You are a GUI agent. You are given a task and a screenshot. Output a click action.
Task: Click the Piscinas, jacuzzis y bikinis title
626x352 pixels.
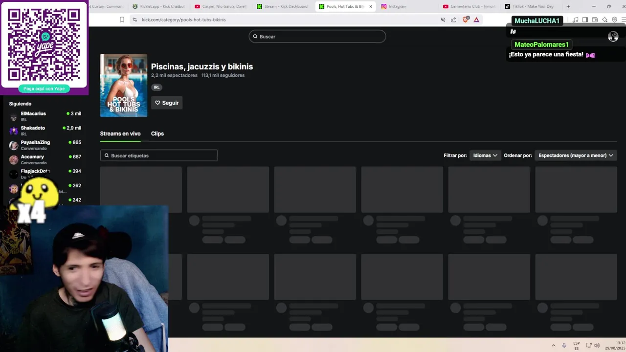pyautogui.click(x=202, y=66)
